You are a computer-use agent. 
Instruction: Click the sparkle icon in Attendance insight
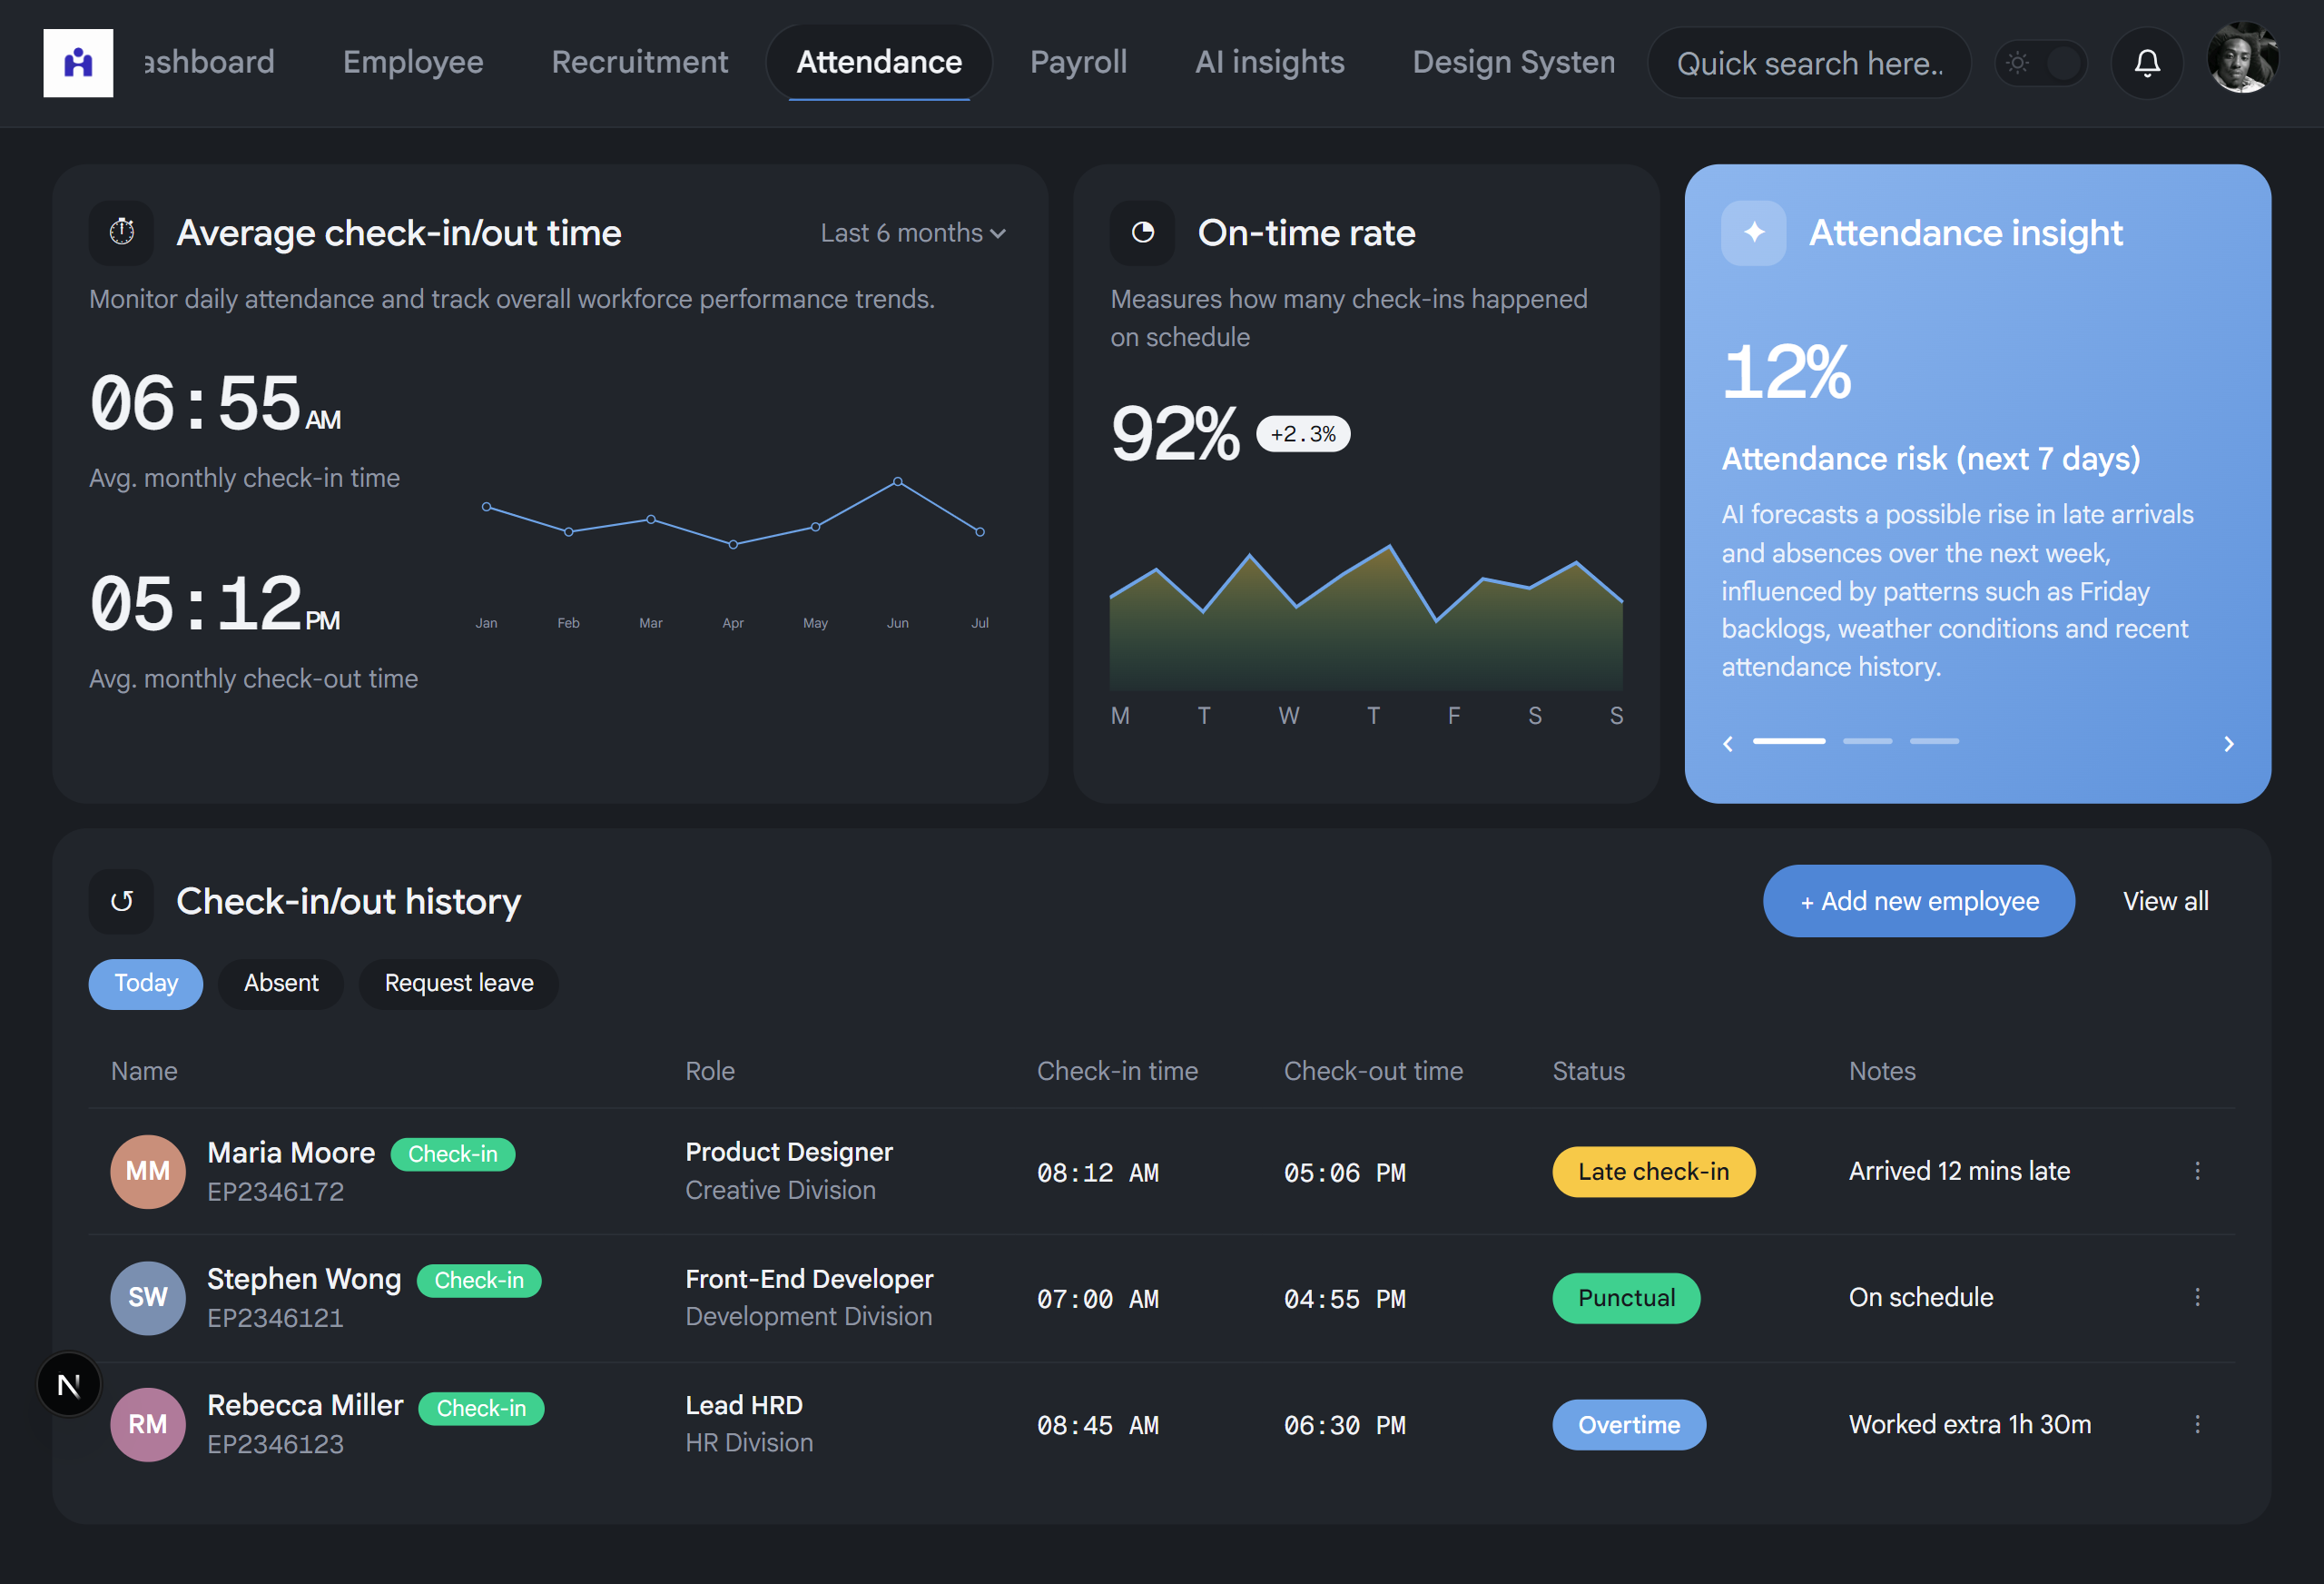click(1753, 233)
